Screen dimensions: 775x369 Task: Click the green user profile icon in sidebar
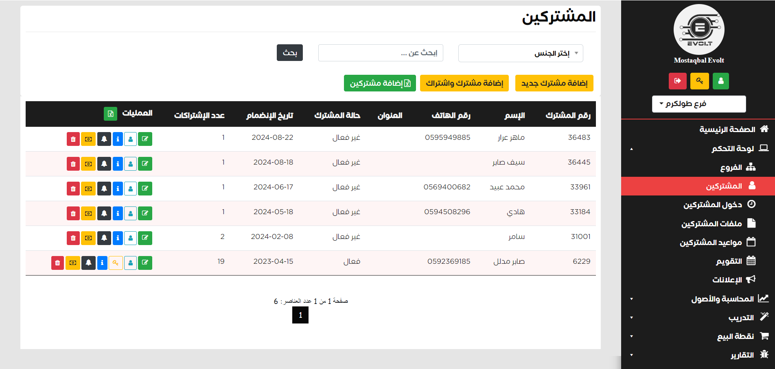click(x=720, y=81)
